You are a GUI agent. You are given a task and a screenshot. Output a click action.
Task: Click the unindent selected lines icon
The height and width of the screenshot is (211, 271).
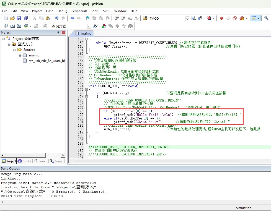click(x=123, y=18)
